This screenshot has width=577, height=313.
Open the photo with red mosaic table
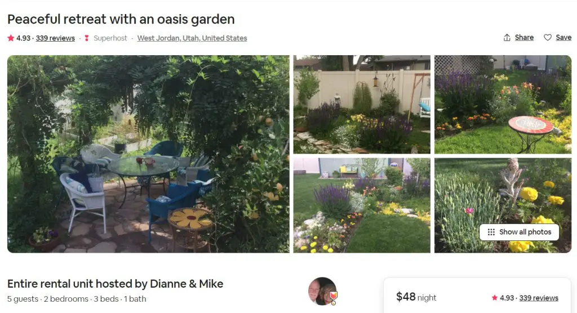pyautogui.click(x=503, y=105)
